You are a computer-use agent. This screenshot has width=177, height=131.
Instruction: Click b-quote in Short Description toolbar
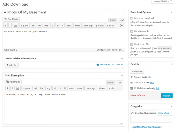coord(27,88)
